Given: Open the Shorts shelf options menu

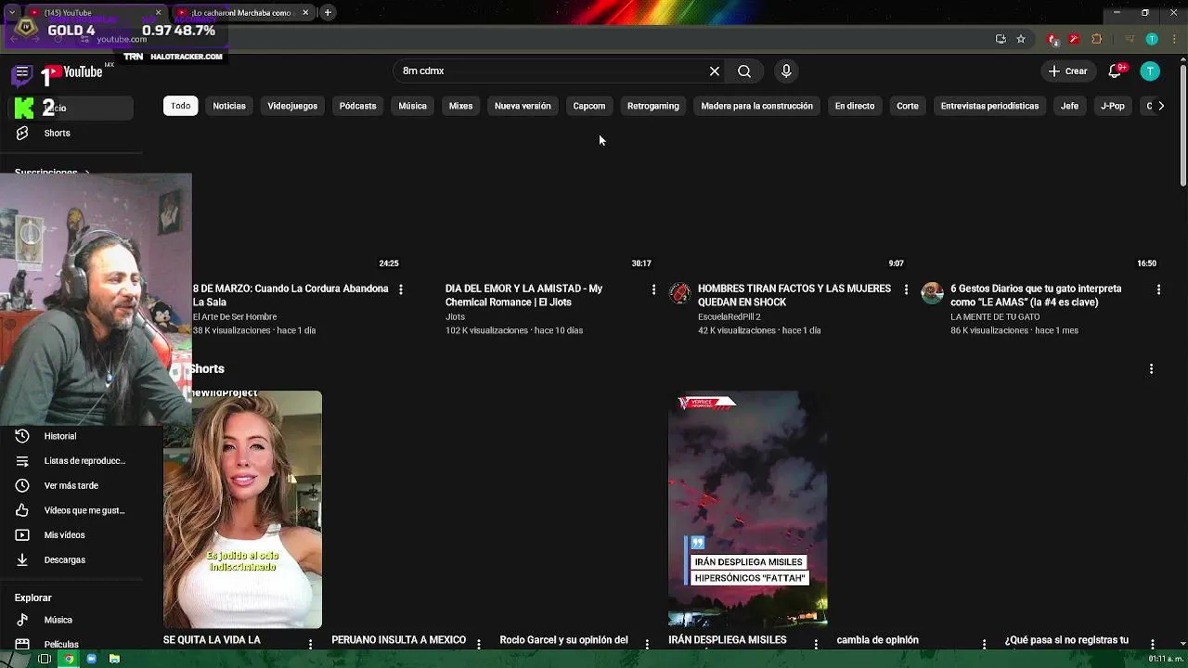Looking at the screenshot, I should point(1151,369).
